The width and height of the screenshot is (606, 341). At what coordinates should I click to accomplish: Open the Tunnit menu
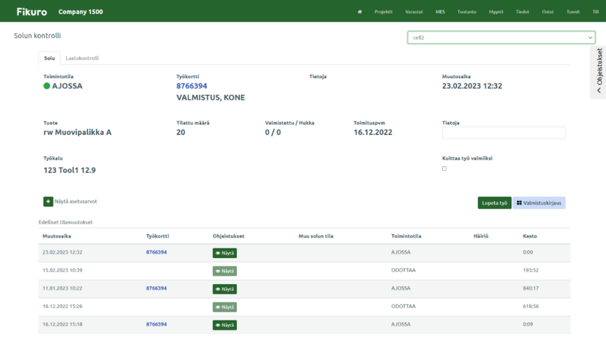[573, 12]
